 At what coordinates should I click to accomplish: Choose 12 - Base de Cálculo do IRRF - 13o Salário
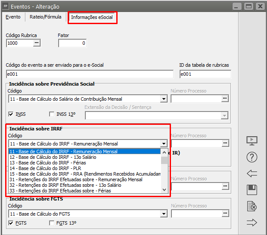pyautogui.click(x=85, y=157)
